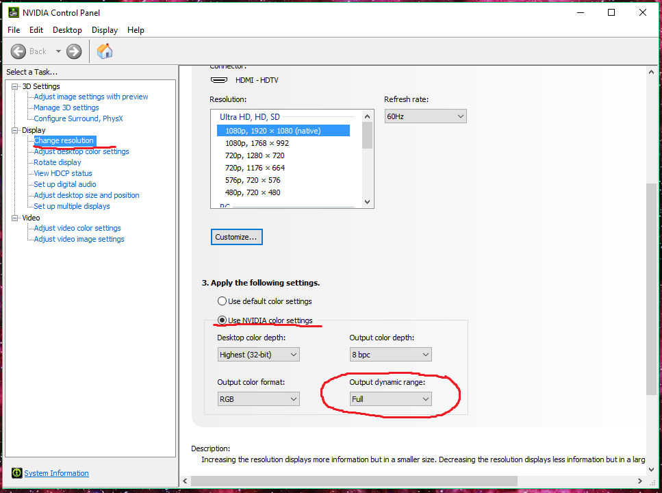The image size is (662, 493).
Task: Open Configure Surround, PhysX
Action: pos(78,118)
